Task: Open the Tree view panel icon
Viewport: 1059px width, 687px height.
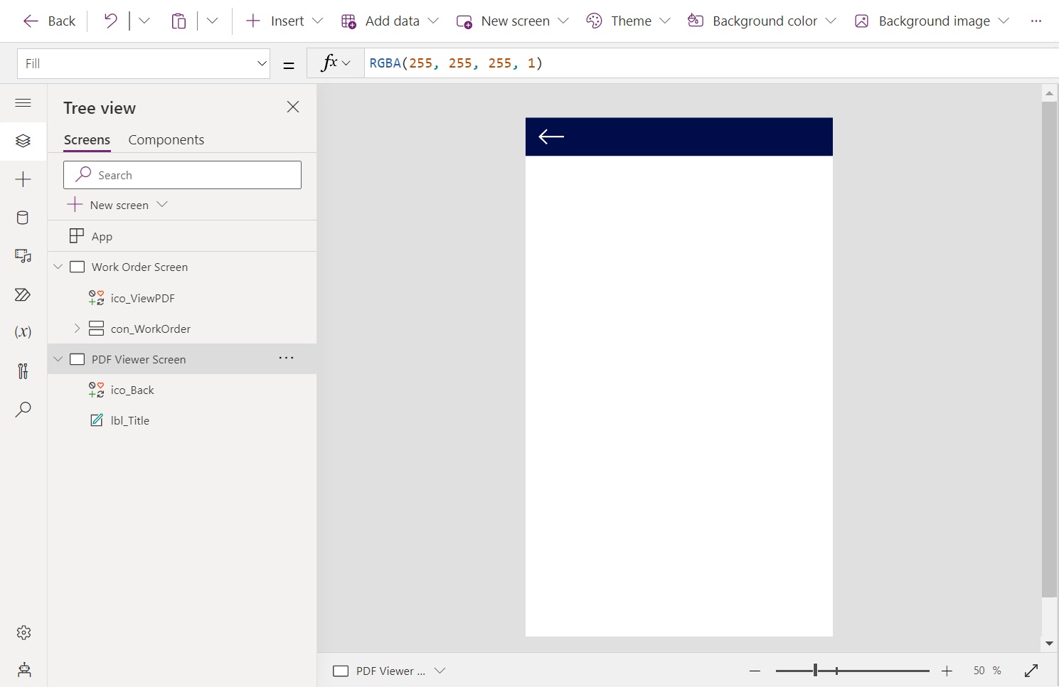Action: [x=23, y=141]
